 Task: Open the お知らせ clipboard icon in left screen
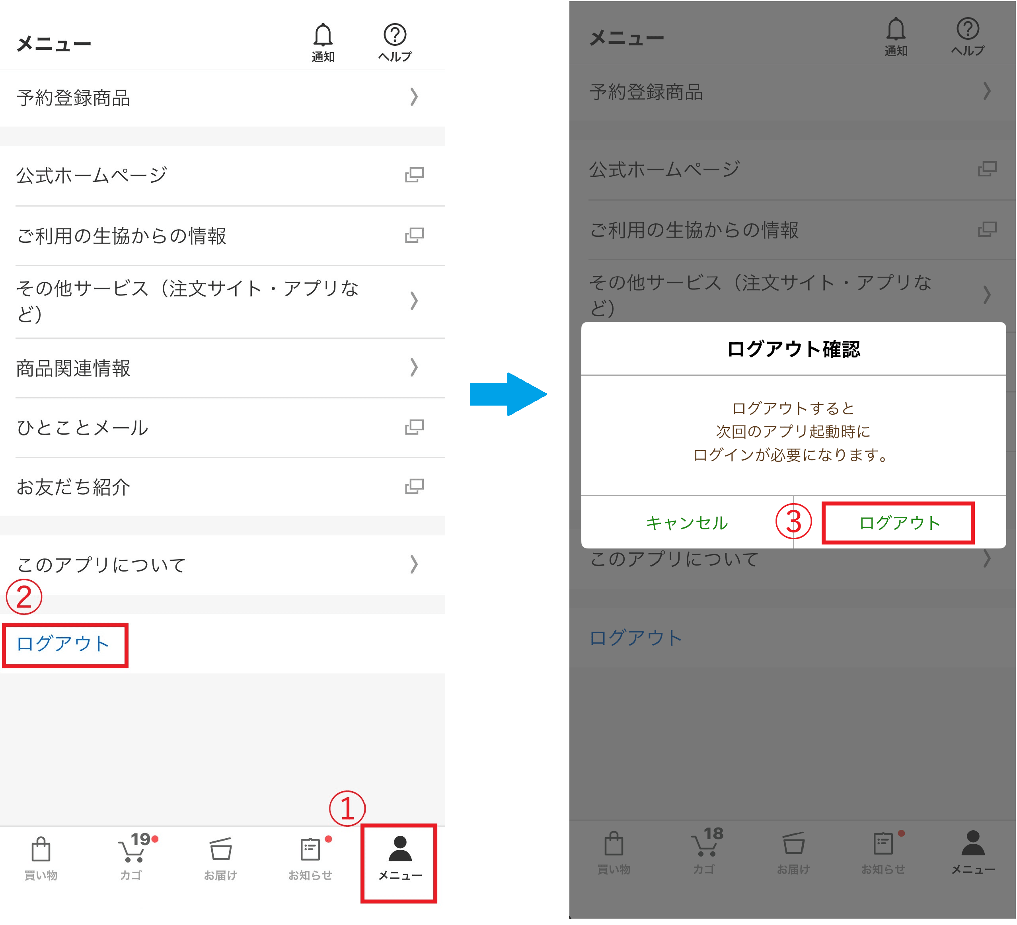[310, 849]
